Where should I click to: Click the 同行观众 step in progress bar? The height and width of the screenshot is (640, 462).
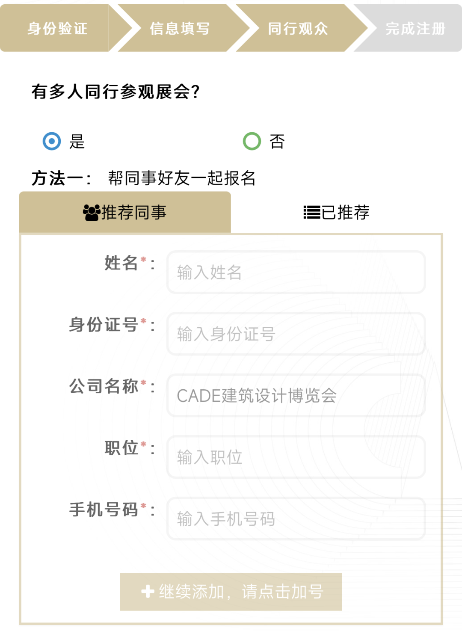(298, 28)
